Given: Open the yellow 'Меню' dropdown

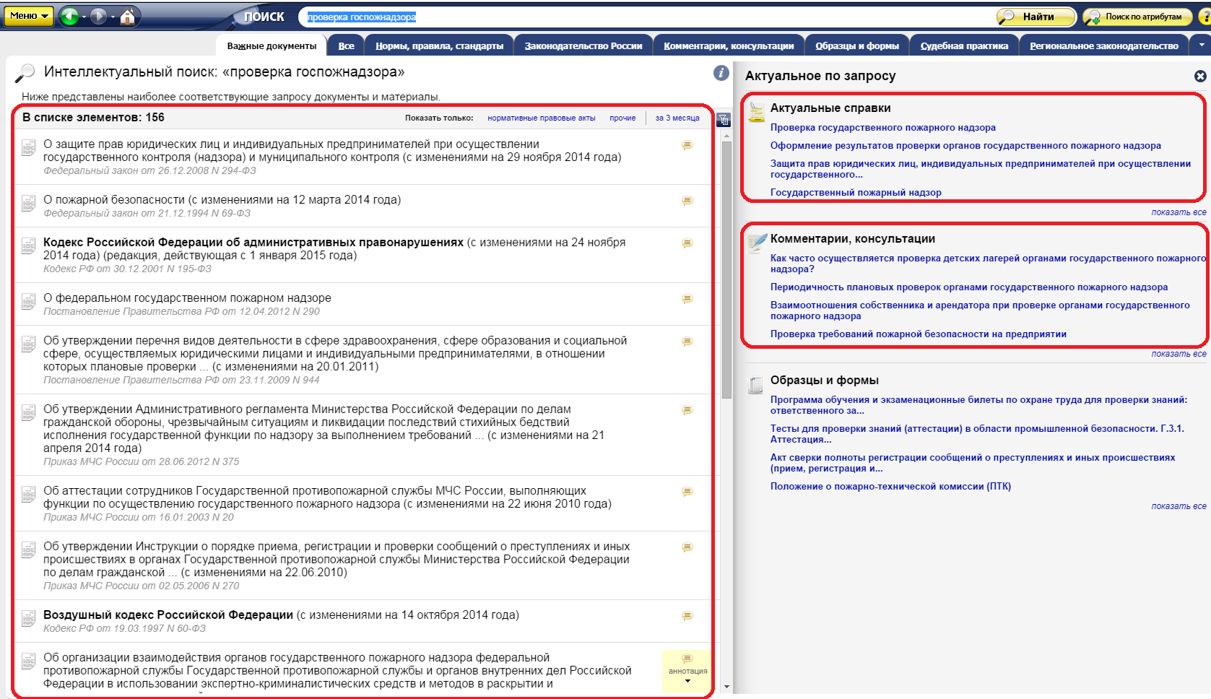Looking at the screenshot, I should [x=29, y=16].
